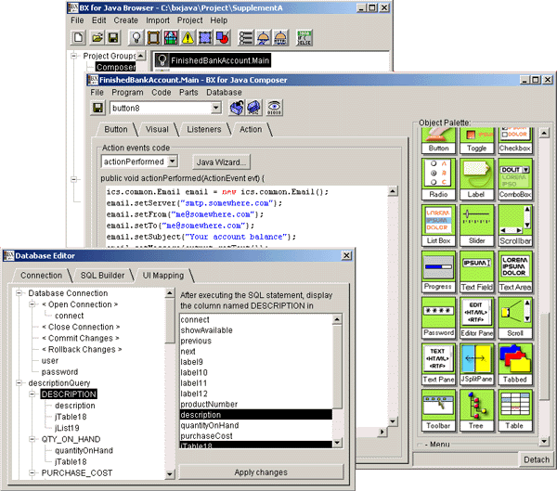557x491 pixels.
Task: Click the eye preview icon in Composer toolbar
Action: coord(274,108)
